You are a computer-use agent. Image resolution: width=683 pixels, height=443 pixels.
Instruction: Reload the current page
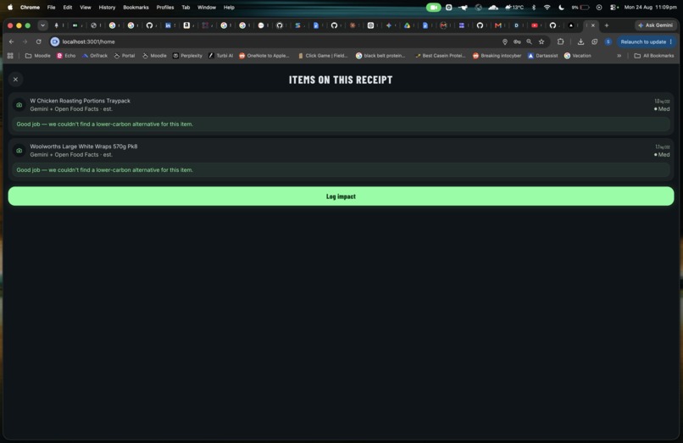(x=39, y=42)
